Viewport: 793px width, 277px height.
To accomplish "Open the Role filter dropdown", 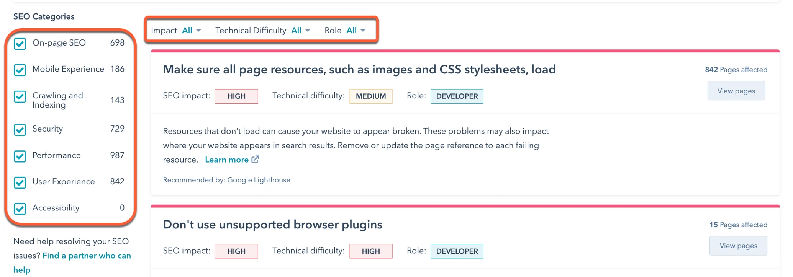I will (x=356, y=31).
